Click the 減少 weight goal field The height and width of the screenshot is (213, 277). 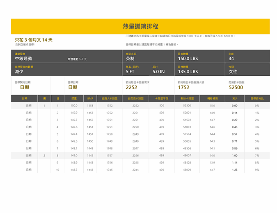(x=19, y=72)
